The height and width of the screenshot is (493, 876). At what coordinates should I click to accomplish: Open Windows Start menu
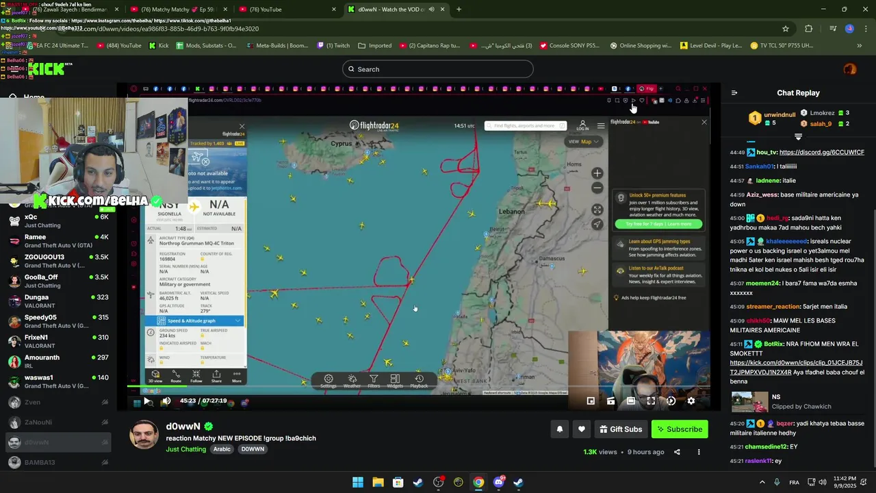tap(358, 482)
